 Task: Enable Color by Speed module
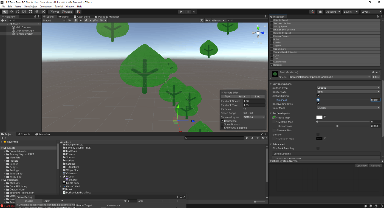pos(272,20)
